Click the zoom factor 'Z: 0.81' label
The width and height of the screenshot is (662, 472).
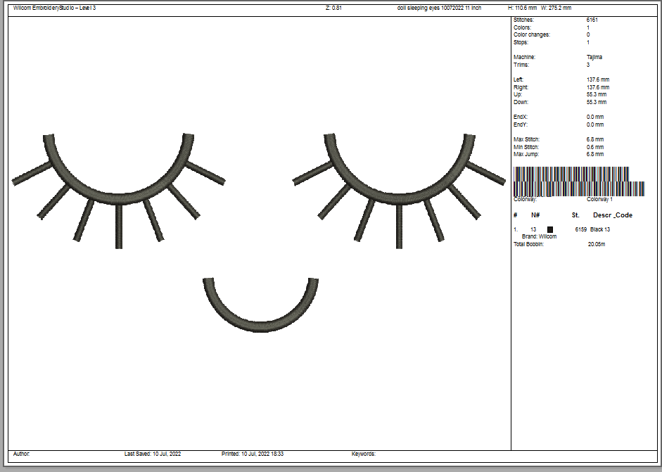click(x=333, y=8)
